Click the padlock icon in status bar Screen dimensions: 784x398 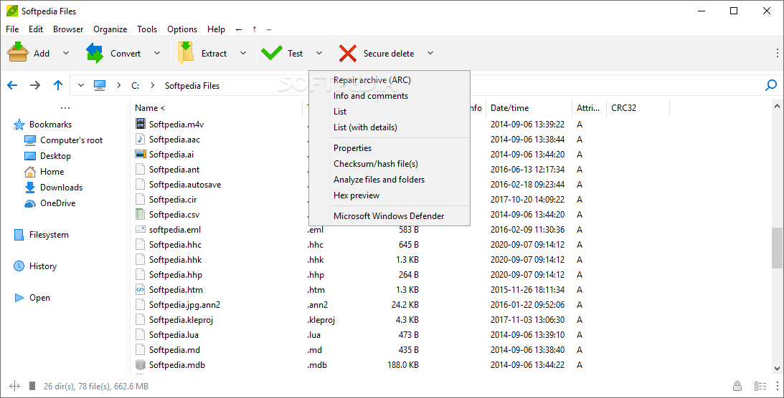coord(737,386)
